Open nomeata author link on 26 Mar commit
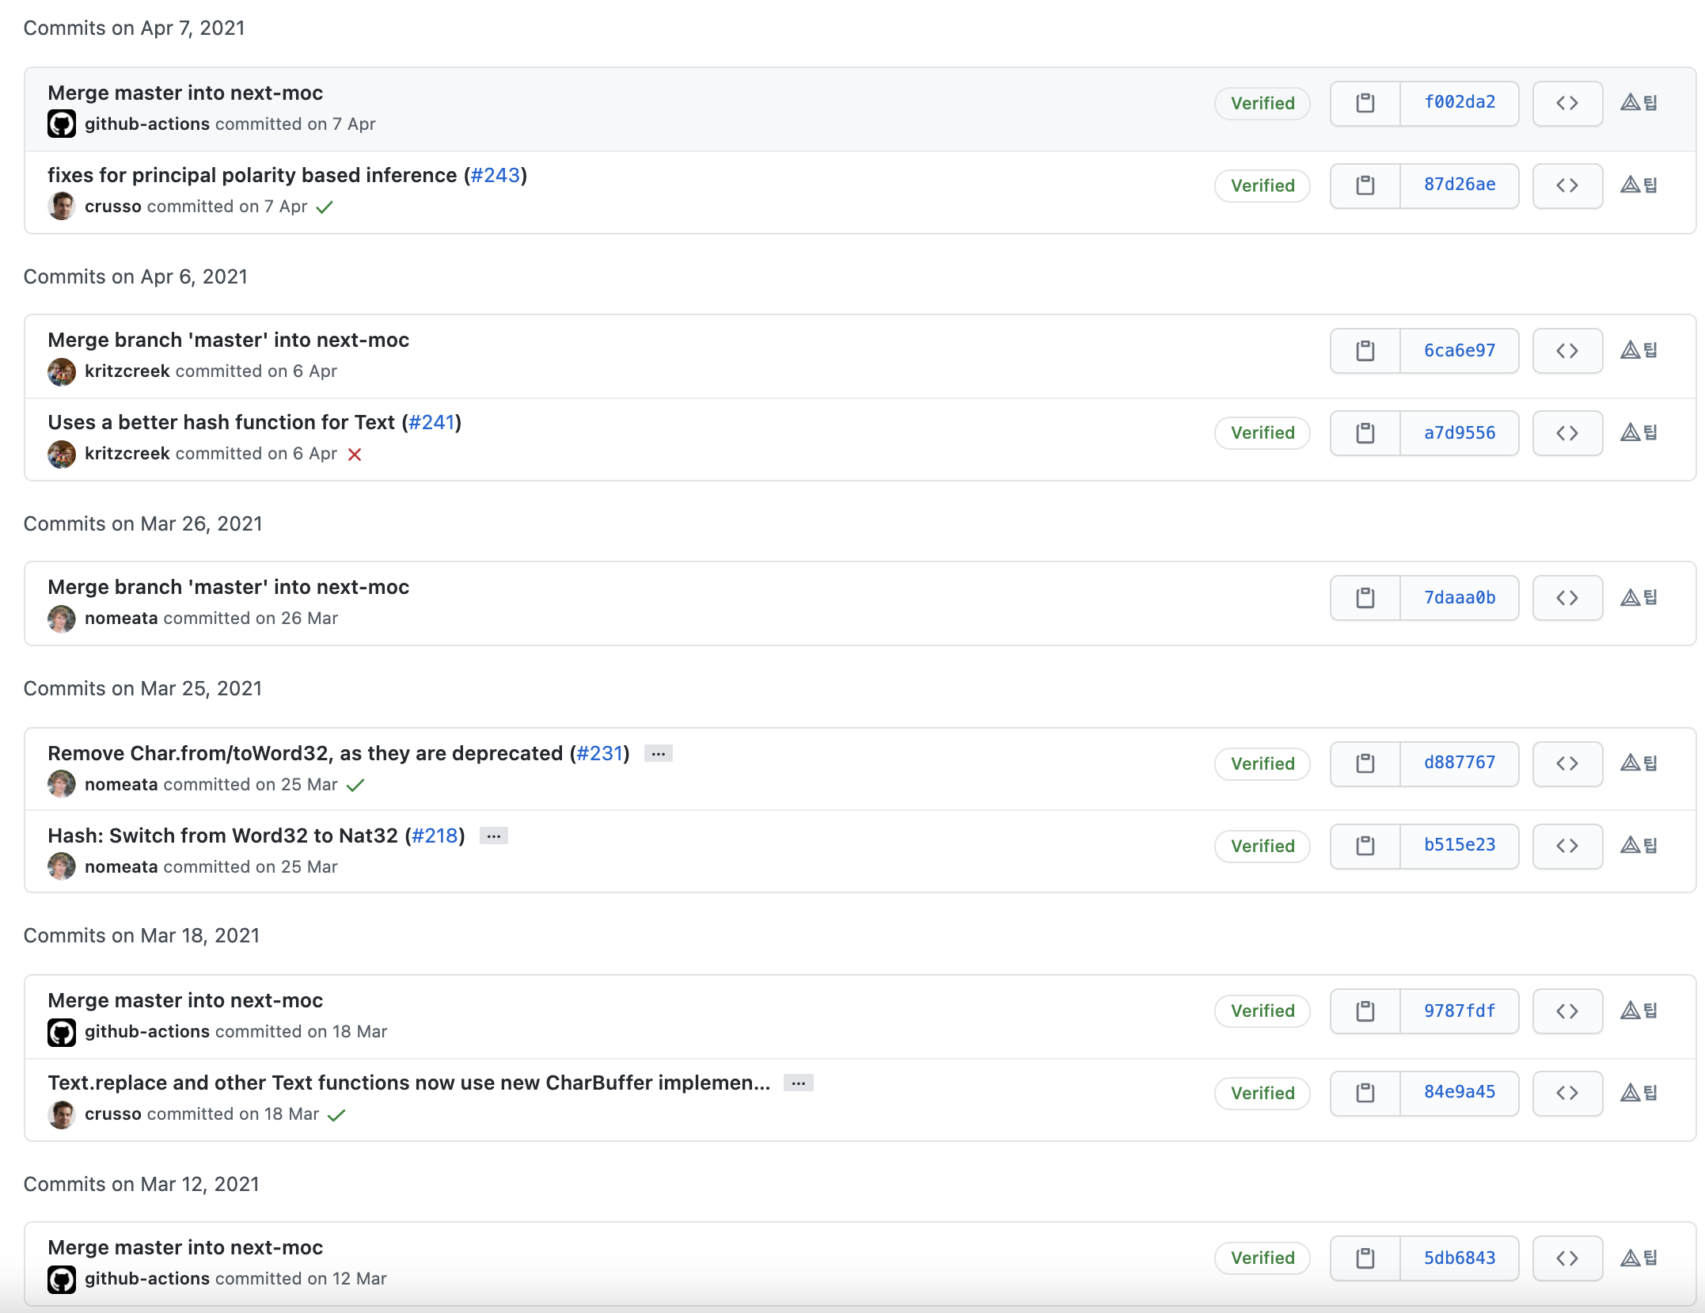The width and height of the screenshot is (1705, 1313). click(121, 618)
